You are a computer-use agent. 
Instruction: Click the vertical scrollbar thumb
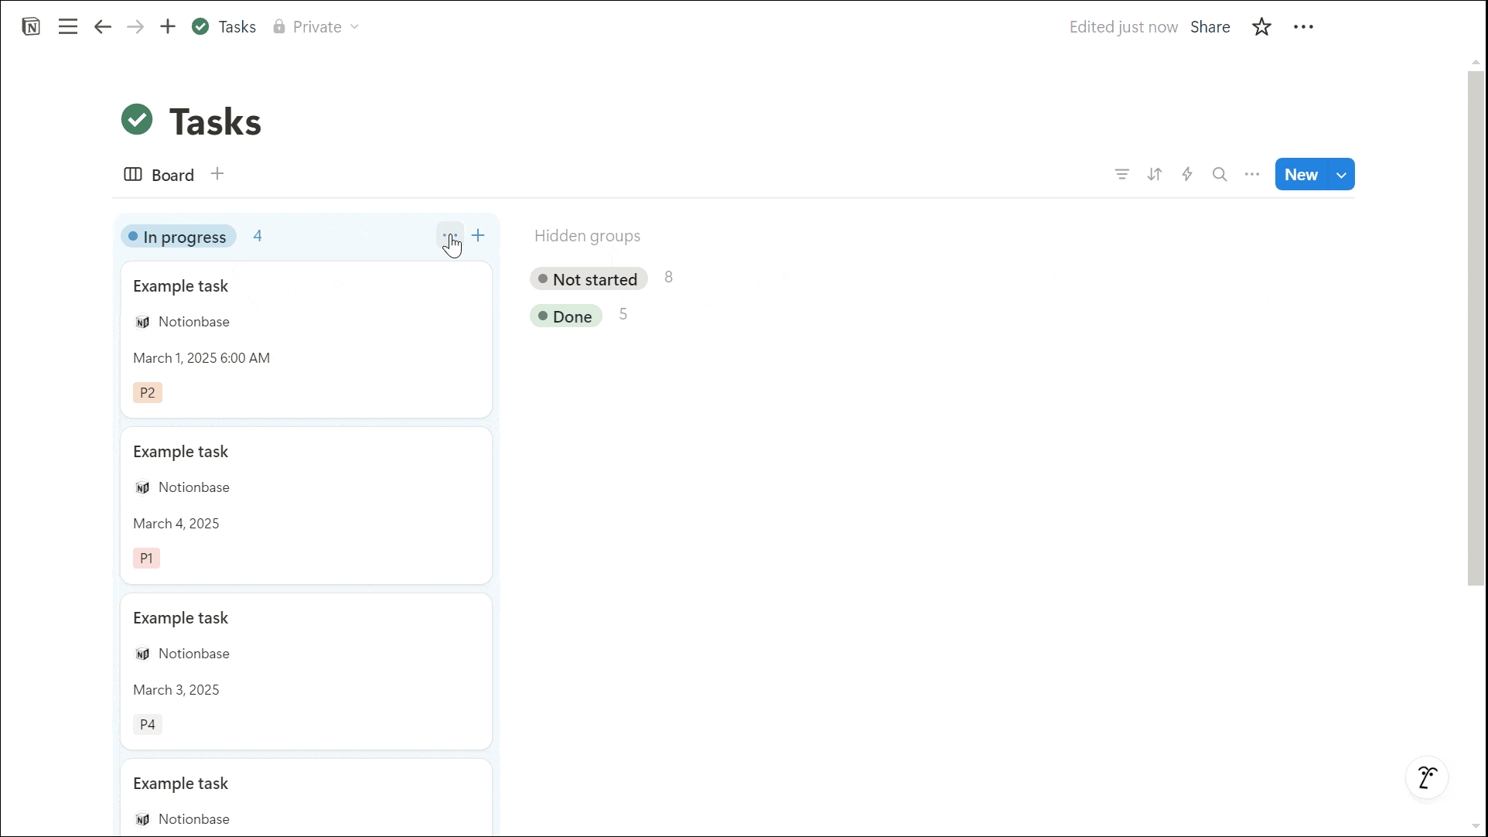1476,328
